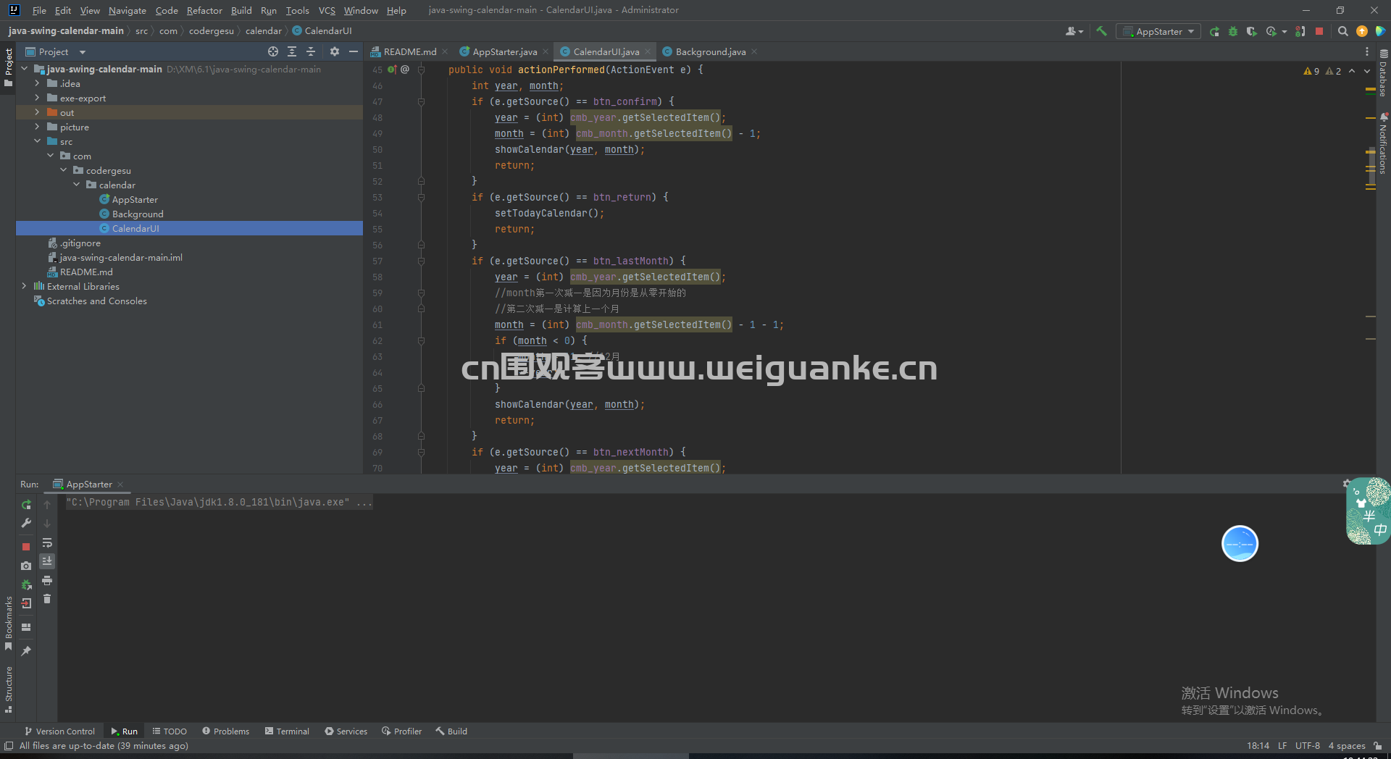Select README.md file in Project tree

pos(86,272)
